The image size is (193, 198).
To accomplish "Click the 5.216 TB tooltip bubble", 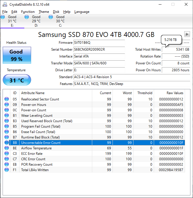I will coord(171,40).
